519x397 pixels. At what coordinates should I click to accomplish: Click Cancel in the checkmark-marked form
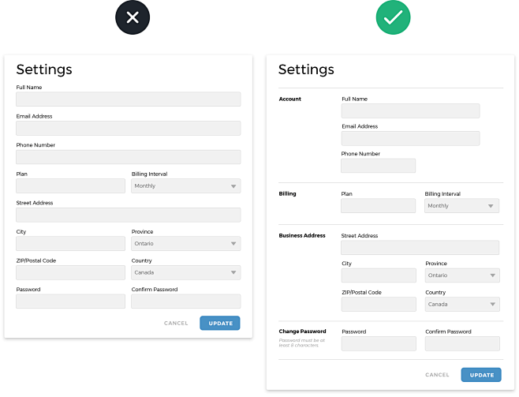[x=437, y=375]
